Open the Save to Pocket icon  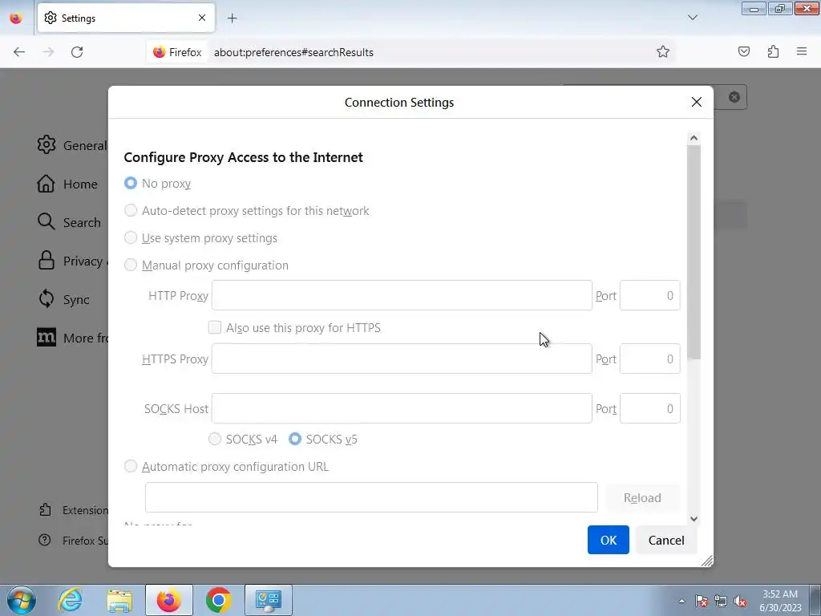744,51
